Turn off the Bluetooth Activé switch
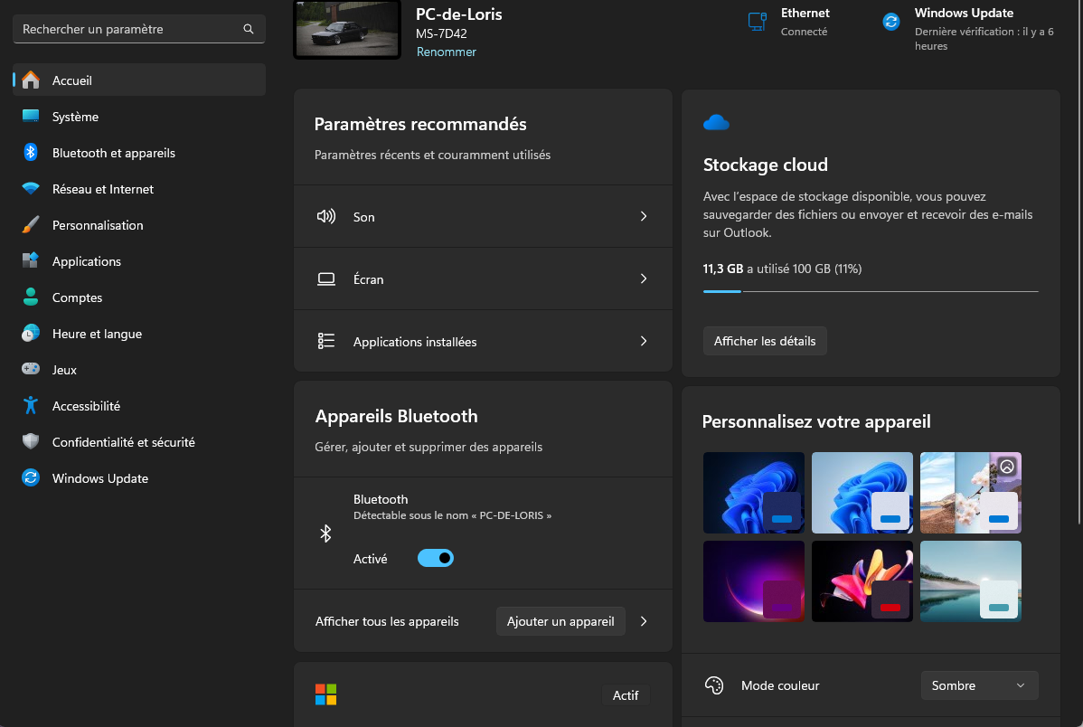Screen dimensions: 1083x727 435,559
